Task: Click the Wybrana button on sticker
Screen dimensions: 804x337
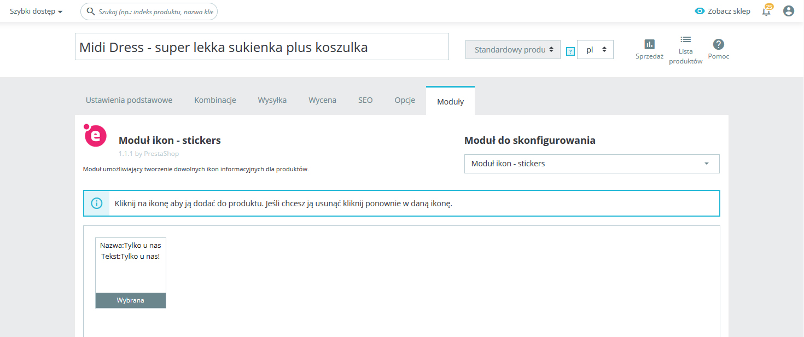Action: [x=131, y=300]
